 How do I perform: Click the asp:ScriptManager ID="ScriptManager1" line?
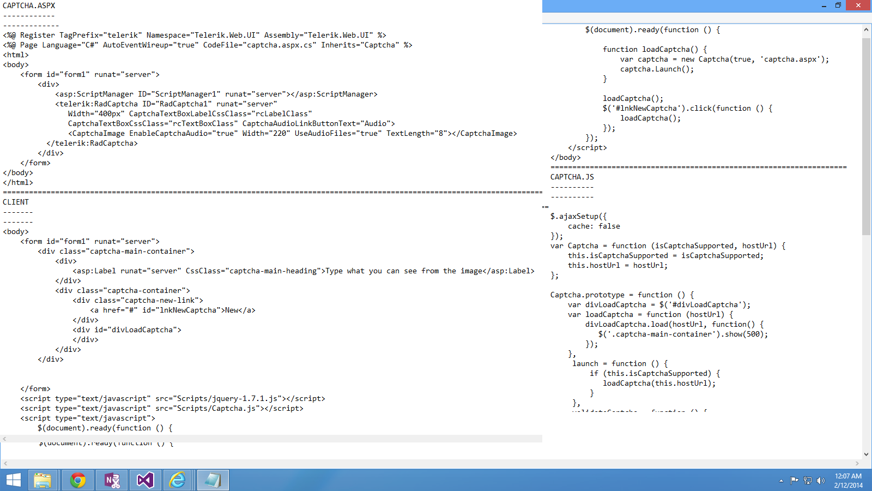(x=216, y=94)
